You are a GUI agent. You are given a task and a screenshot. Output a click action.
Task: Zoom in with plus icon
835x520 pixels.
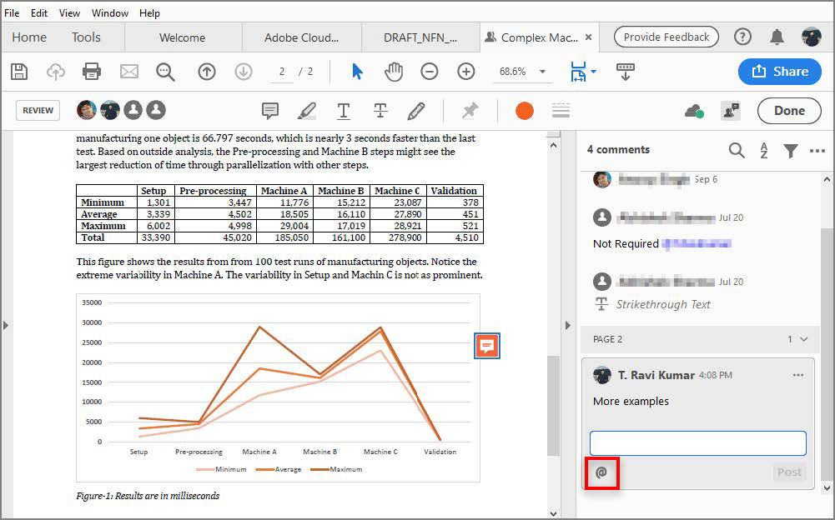pos(466,72)
